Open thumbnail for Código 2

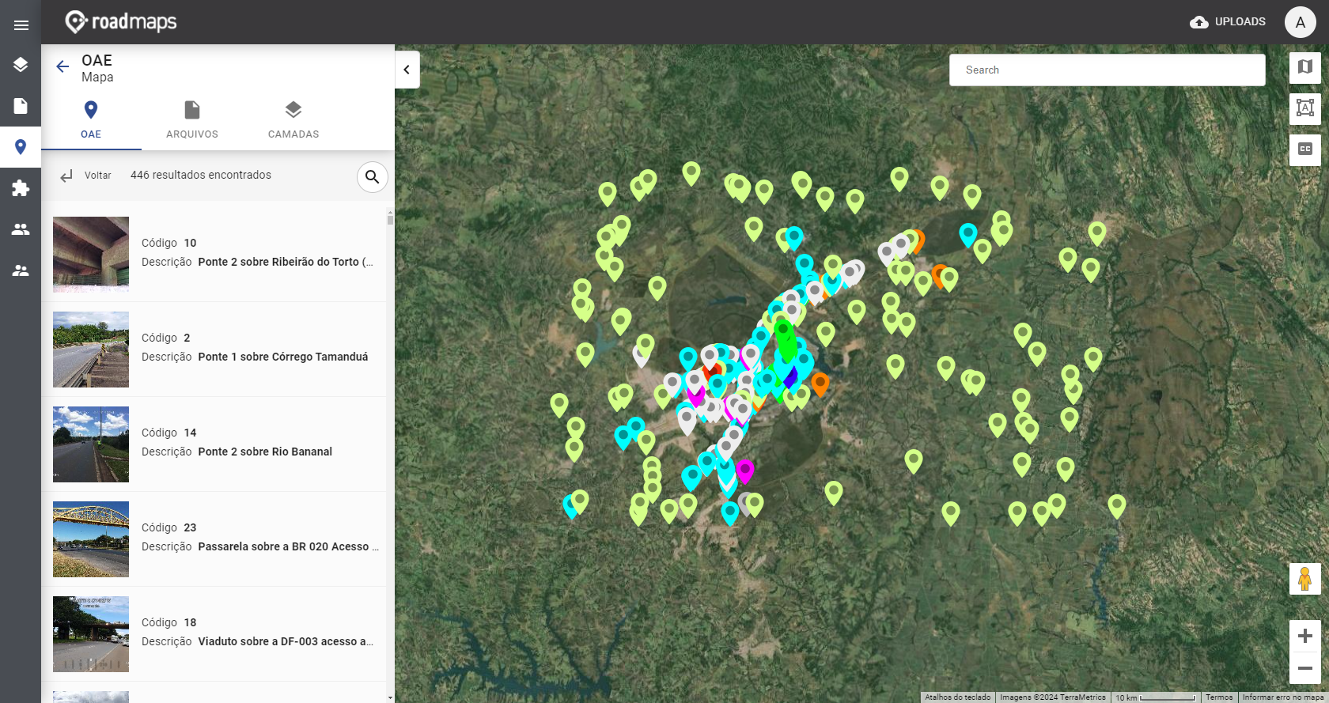click(x=91, y=350)
